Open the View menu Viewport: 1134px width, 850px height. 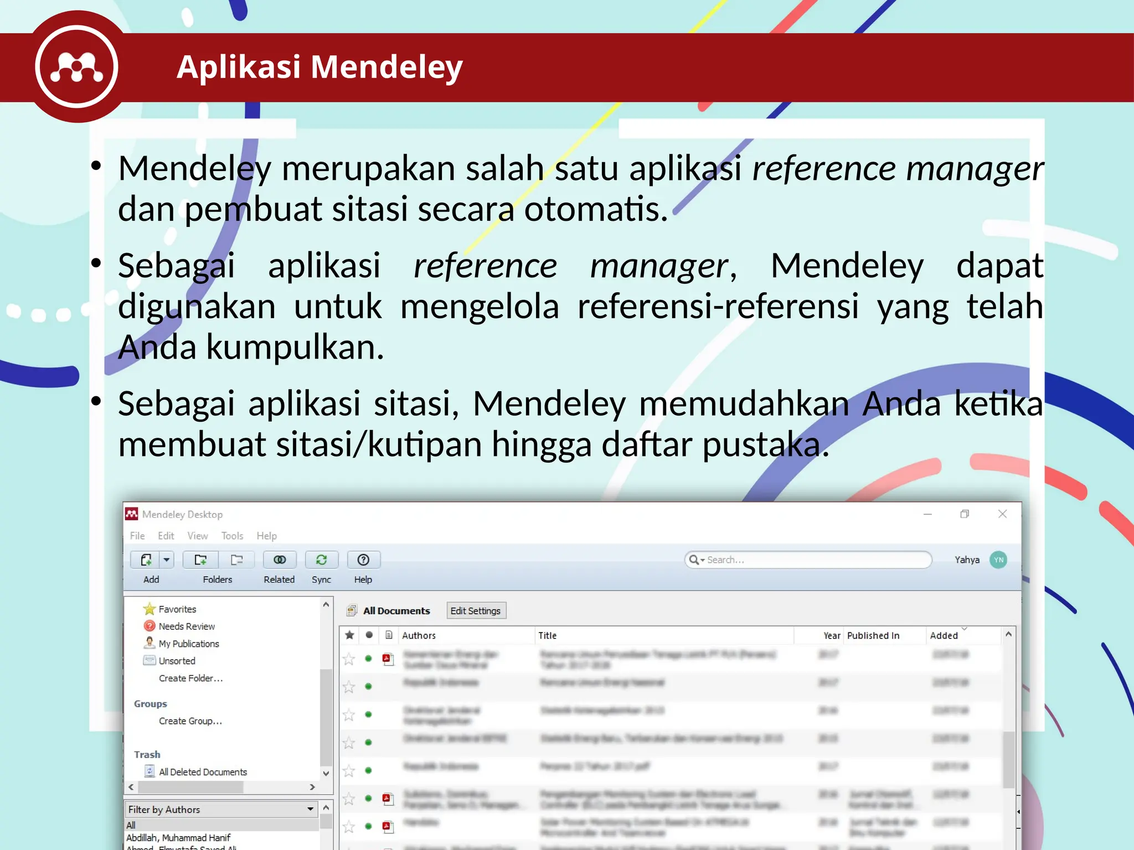pos(197,536)
